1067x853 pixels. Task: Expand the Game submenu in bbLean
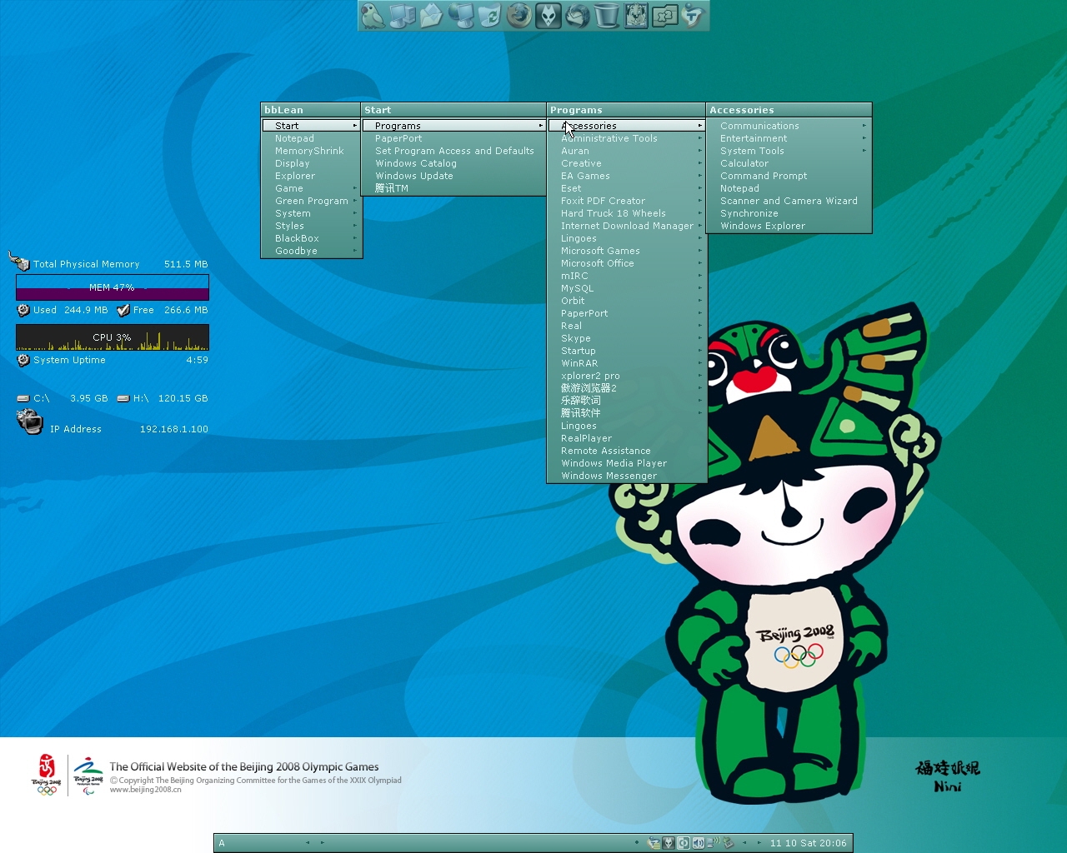point(312,188)
